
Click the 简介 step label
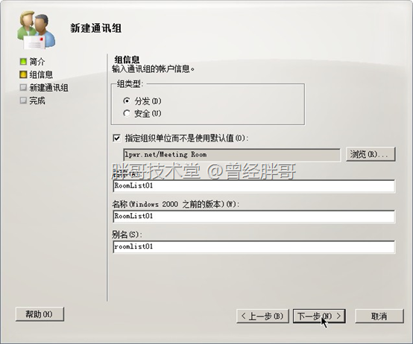[37, 62]
